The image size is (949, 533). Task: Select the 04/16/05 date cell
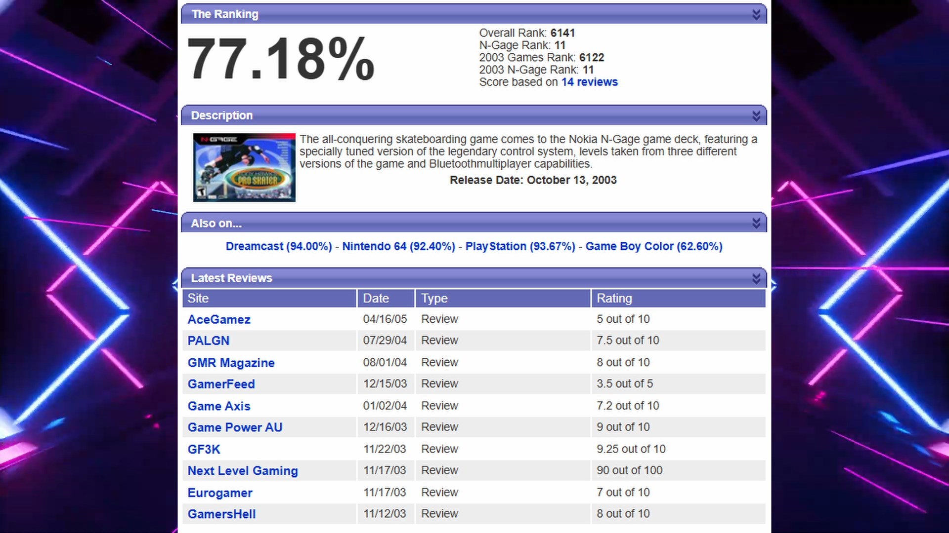pyautogui.click(x=385, y=319)
